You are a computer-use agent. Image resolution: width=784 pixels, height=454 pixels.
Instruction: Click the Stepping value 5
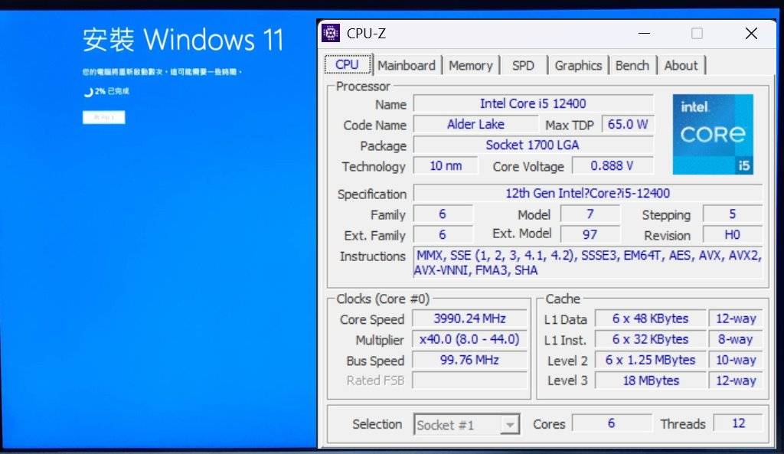pyautogui.click(x=733, y=214)
